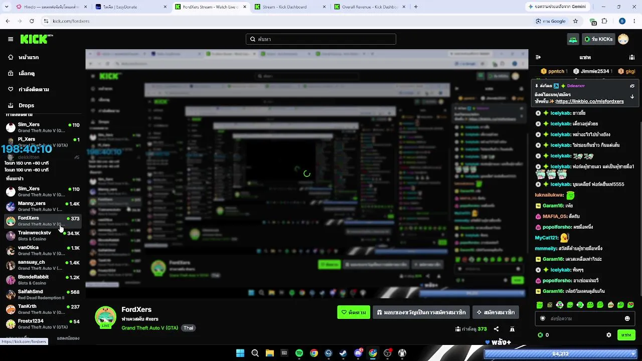Open File Explorer from the taskbar
The height and width of the screenshot is (361, 642).
pyautogui.click(x=269, y=353)
